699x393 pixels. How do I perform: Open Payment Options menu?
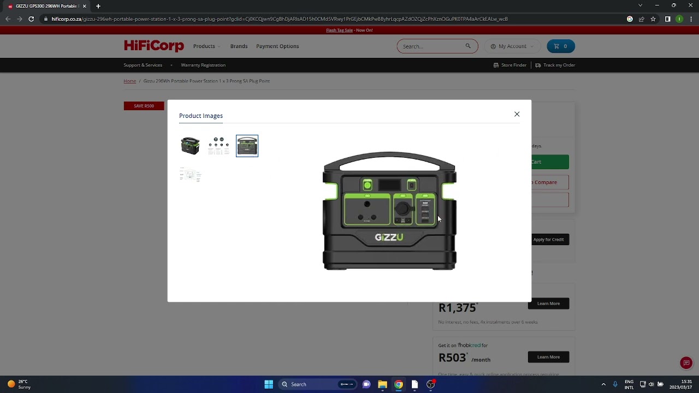[x=277, y=46]
